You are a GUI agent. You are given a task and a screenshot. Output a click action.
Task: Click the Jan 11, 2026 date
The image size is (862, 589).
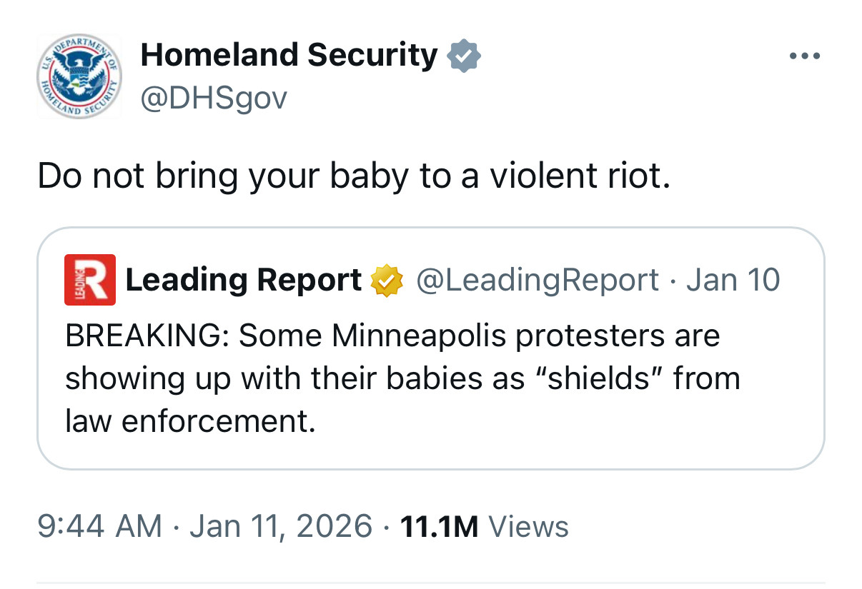click(x=280, y=527)
